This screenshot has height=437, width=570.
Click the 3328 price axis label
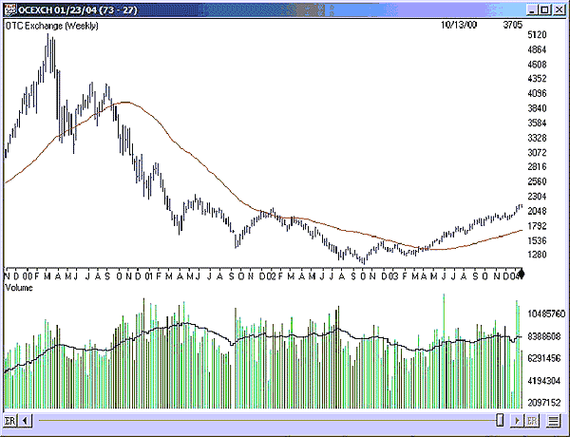click(x=537, y=138)
